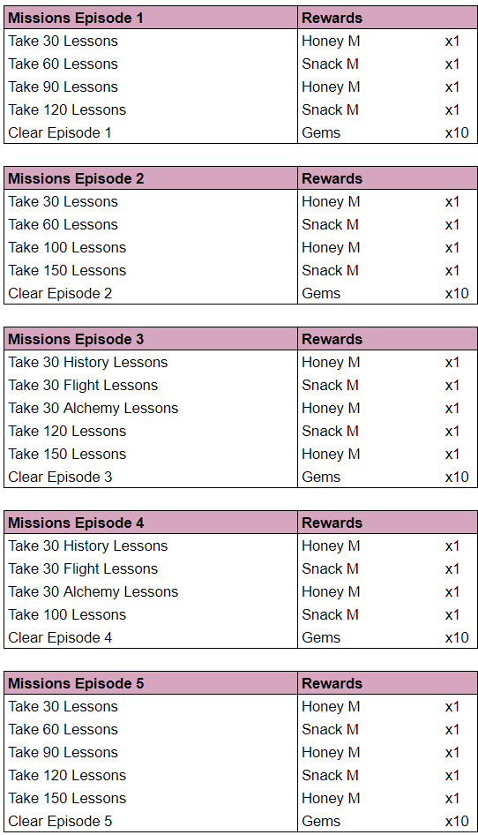Click the Missions Episode 5 header
478x835 pixels.
(76, 683)
